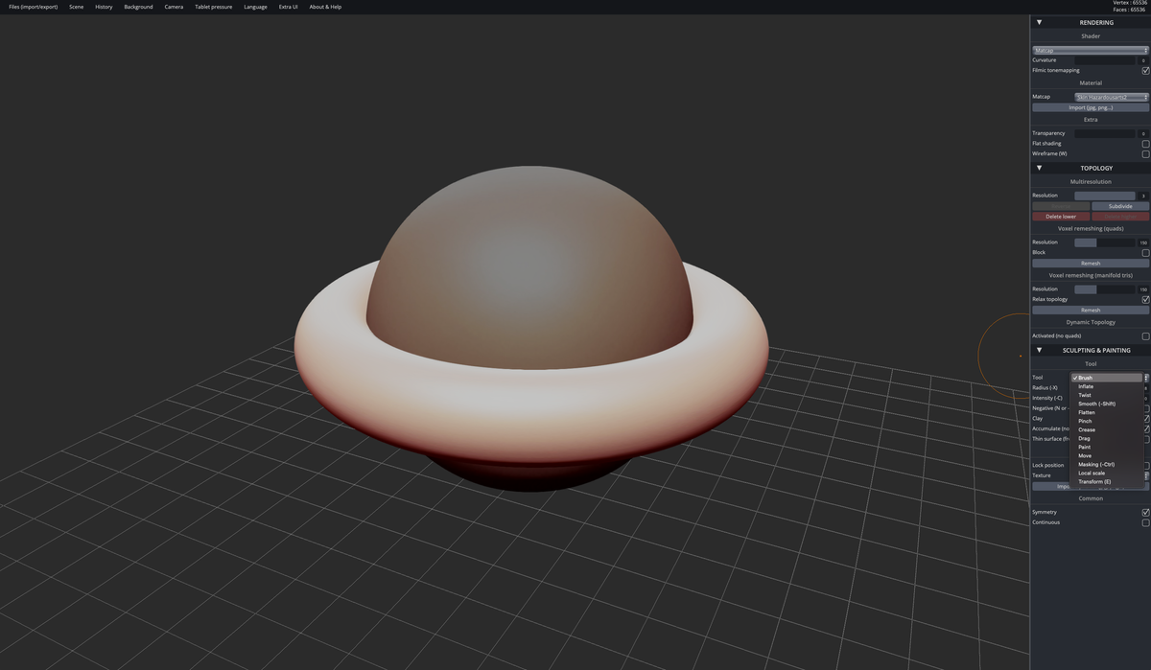Collapse the TOPOLOGY panel
This screenshot has width=1151, height=670.
pyautogui.click(x=1039, y=167)
